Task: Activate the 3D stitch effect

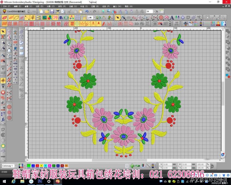Action: (x=136, y=24)
